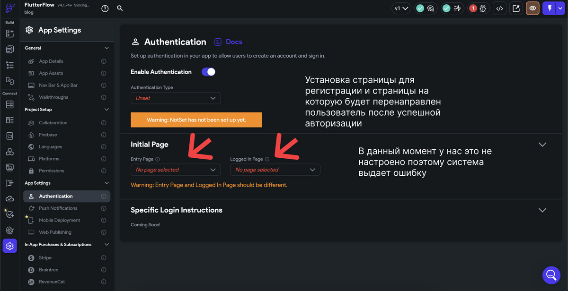Collapse the App Settings sidebar section

coord(106,183)
